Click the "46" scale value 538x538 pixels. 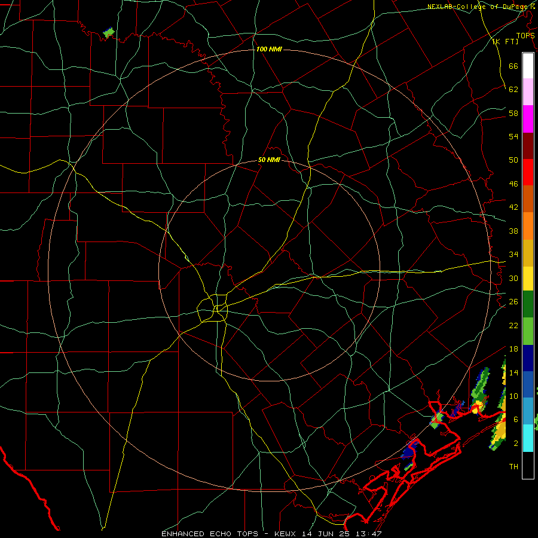(x=513, y=184)
